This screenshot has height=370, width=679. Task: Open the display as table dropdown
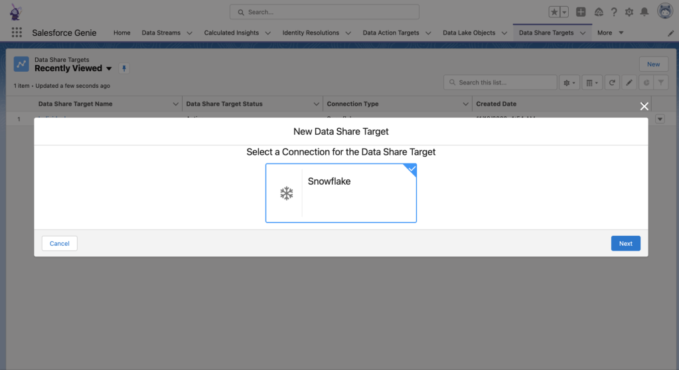click(x=592, y=82)
